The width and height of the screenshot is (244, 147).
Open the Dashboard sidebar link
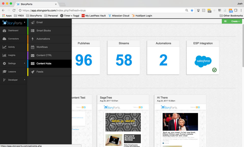coord(13,31)
